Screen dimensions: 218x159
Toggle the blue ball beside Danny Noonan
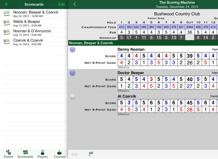click(72, 49)
